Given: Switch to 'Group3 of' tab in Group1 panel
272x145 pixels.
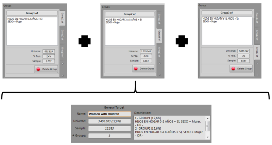Looking at the screenshot, I should (x=63, y=52).
